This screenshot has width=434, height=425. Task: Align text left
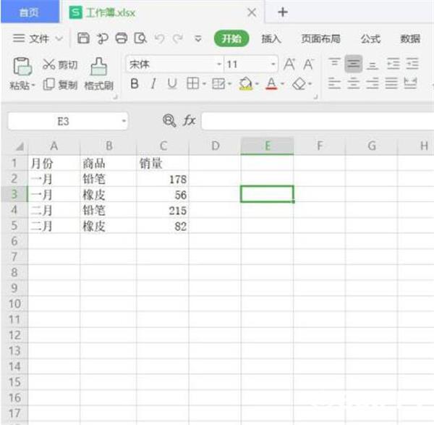[334, 83]
